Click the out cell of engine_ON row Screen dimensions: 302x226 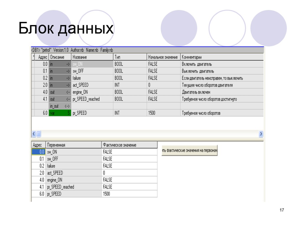coord(60,92)
